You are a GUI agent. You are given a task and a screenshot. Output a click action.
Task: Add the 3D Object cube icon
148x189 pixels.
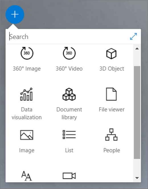point(111,54)
